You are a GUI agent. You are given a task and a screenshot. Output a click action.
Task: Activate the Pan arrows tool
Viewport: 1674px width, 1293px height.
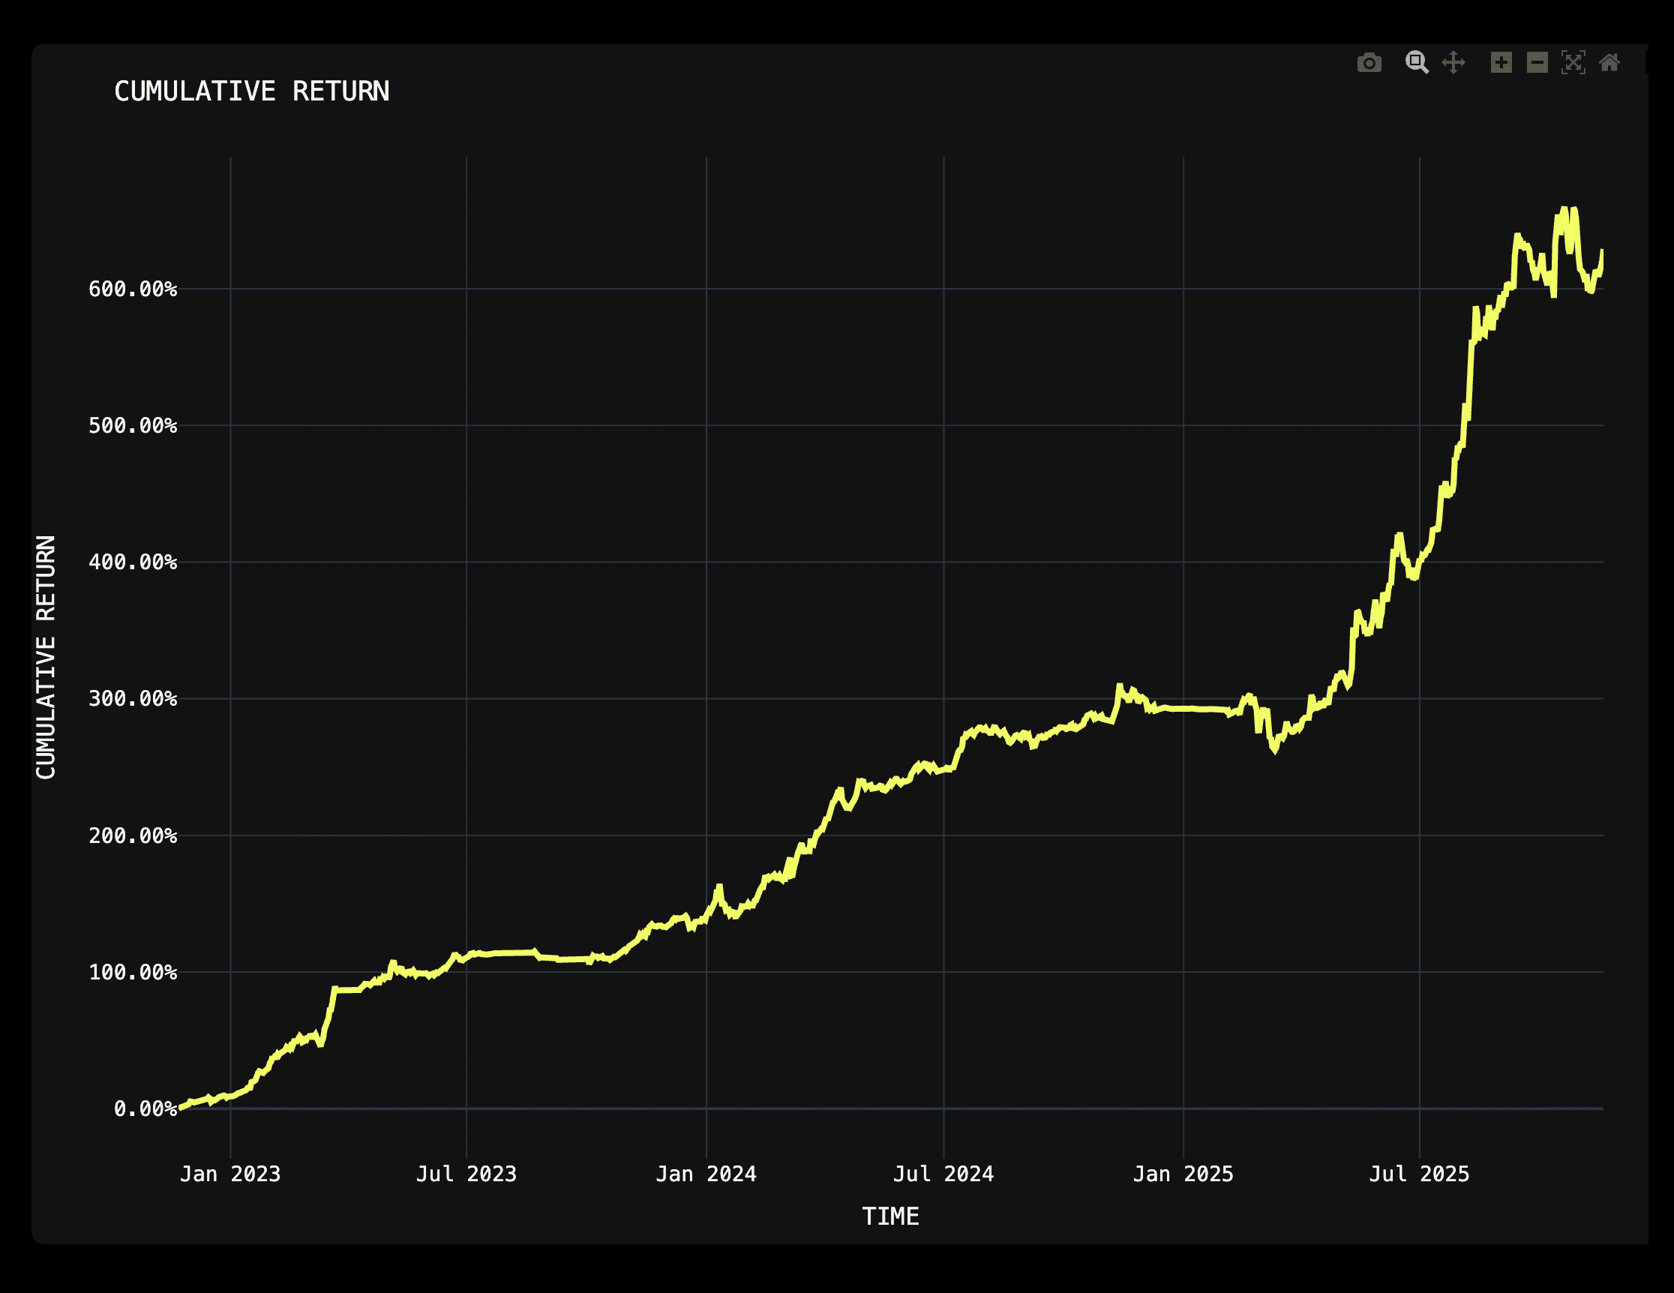[x=1453, y=63]
